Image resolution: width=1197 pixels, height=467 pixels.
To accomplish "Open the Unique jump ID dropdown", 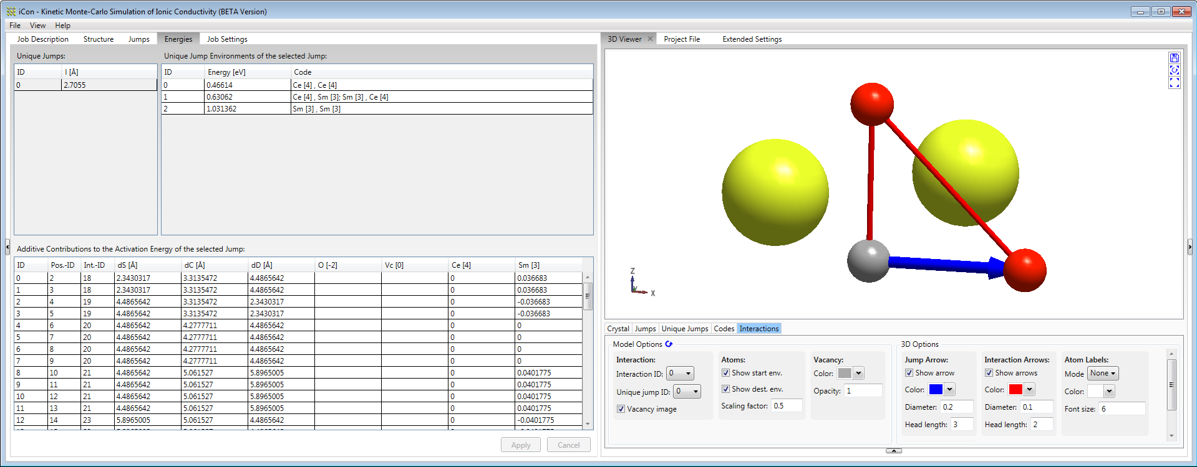I will point(687,392).
